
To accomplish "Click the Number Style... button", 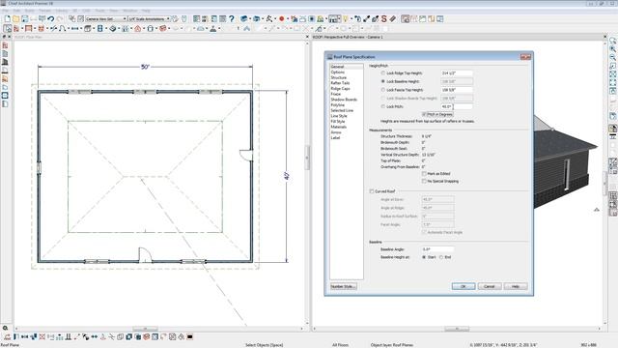I will [344, 286].
